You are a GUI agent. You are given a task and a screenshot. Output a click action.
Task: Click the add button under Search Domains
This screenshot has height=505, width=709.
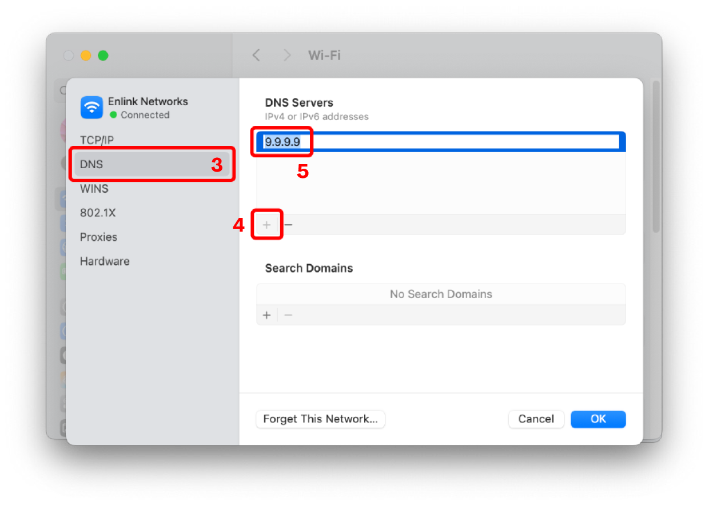tap(266, 315)
